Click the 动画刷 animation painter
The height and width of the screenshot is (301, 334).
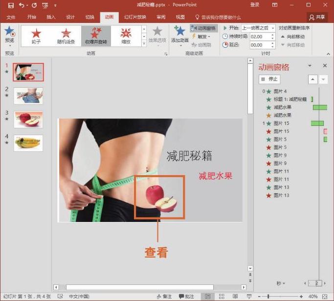tap(201, 45)
